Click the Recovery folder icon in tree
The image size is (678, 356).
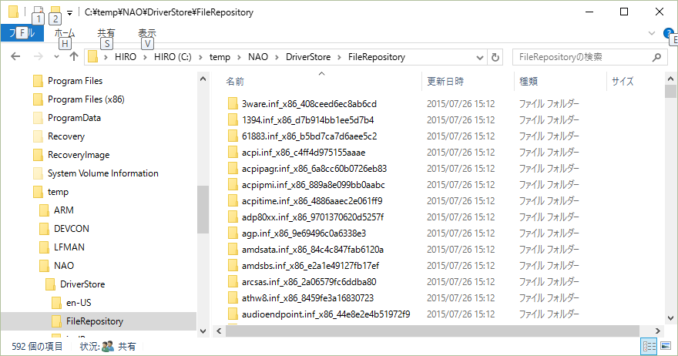pos(39,136)
